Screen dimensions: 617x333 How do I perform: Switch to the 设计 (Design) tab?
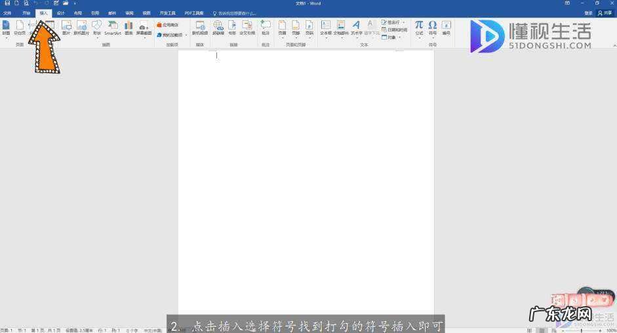click(60, 13)
